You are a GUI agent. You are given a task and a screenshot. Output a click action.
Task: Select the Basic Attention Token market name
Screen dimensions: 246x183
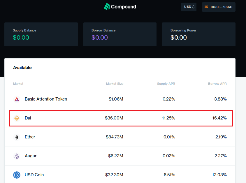pyautogui.click(x=46, y=99)
